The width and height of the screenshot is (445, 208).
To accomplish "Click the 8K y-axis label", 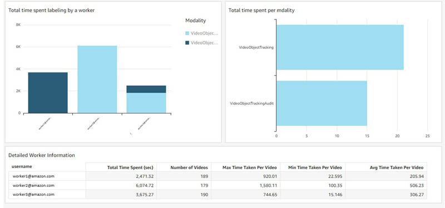I will click(x=18, y=25).
